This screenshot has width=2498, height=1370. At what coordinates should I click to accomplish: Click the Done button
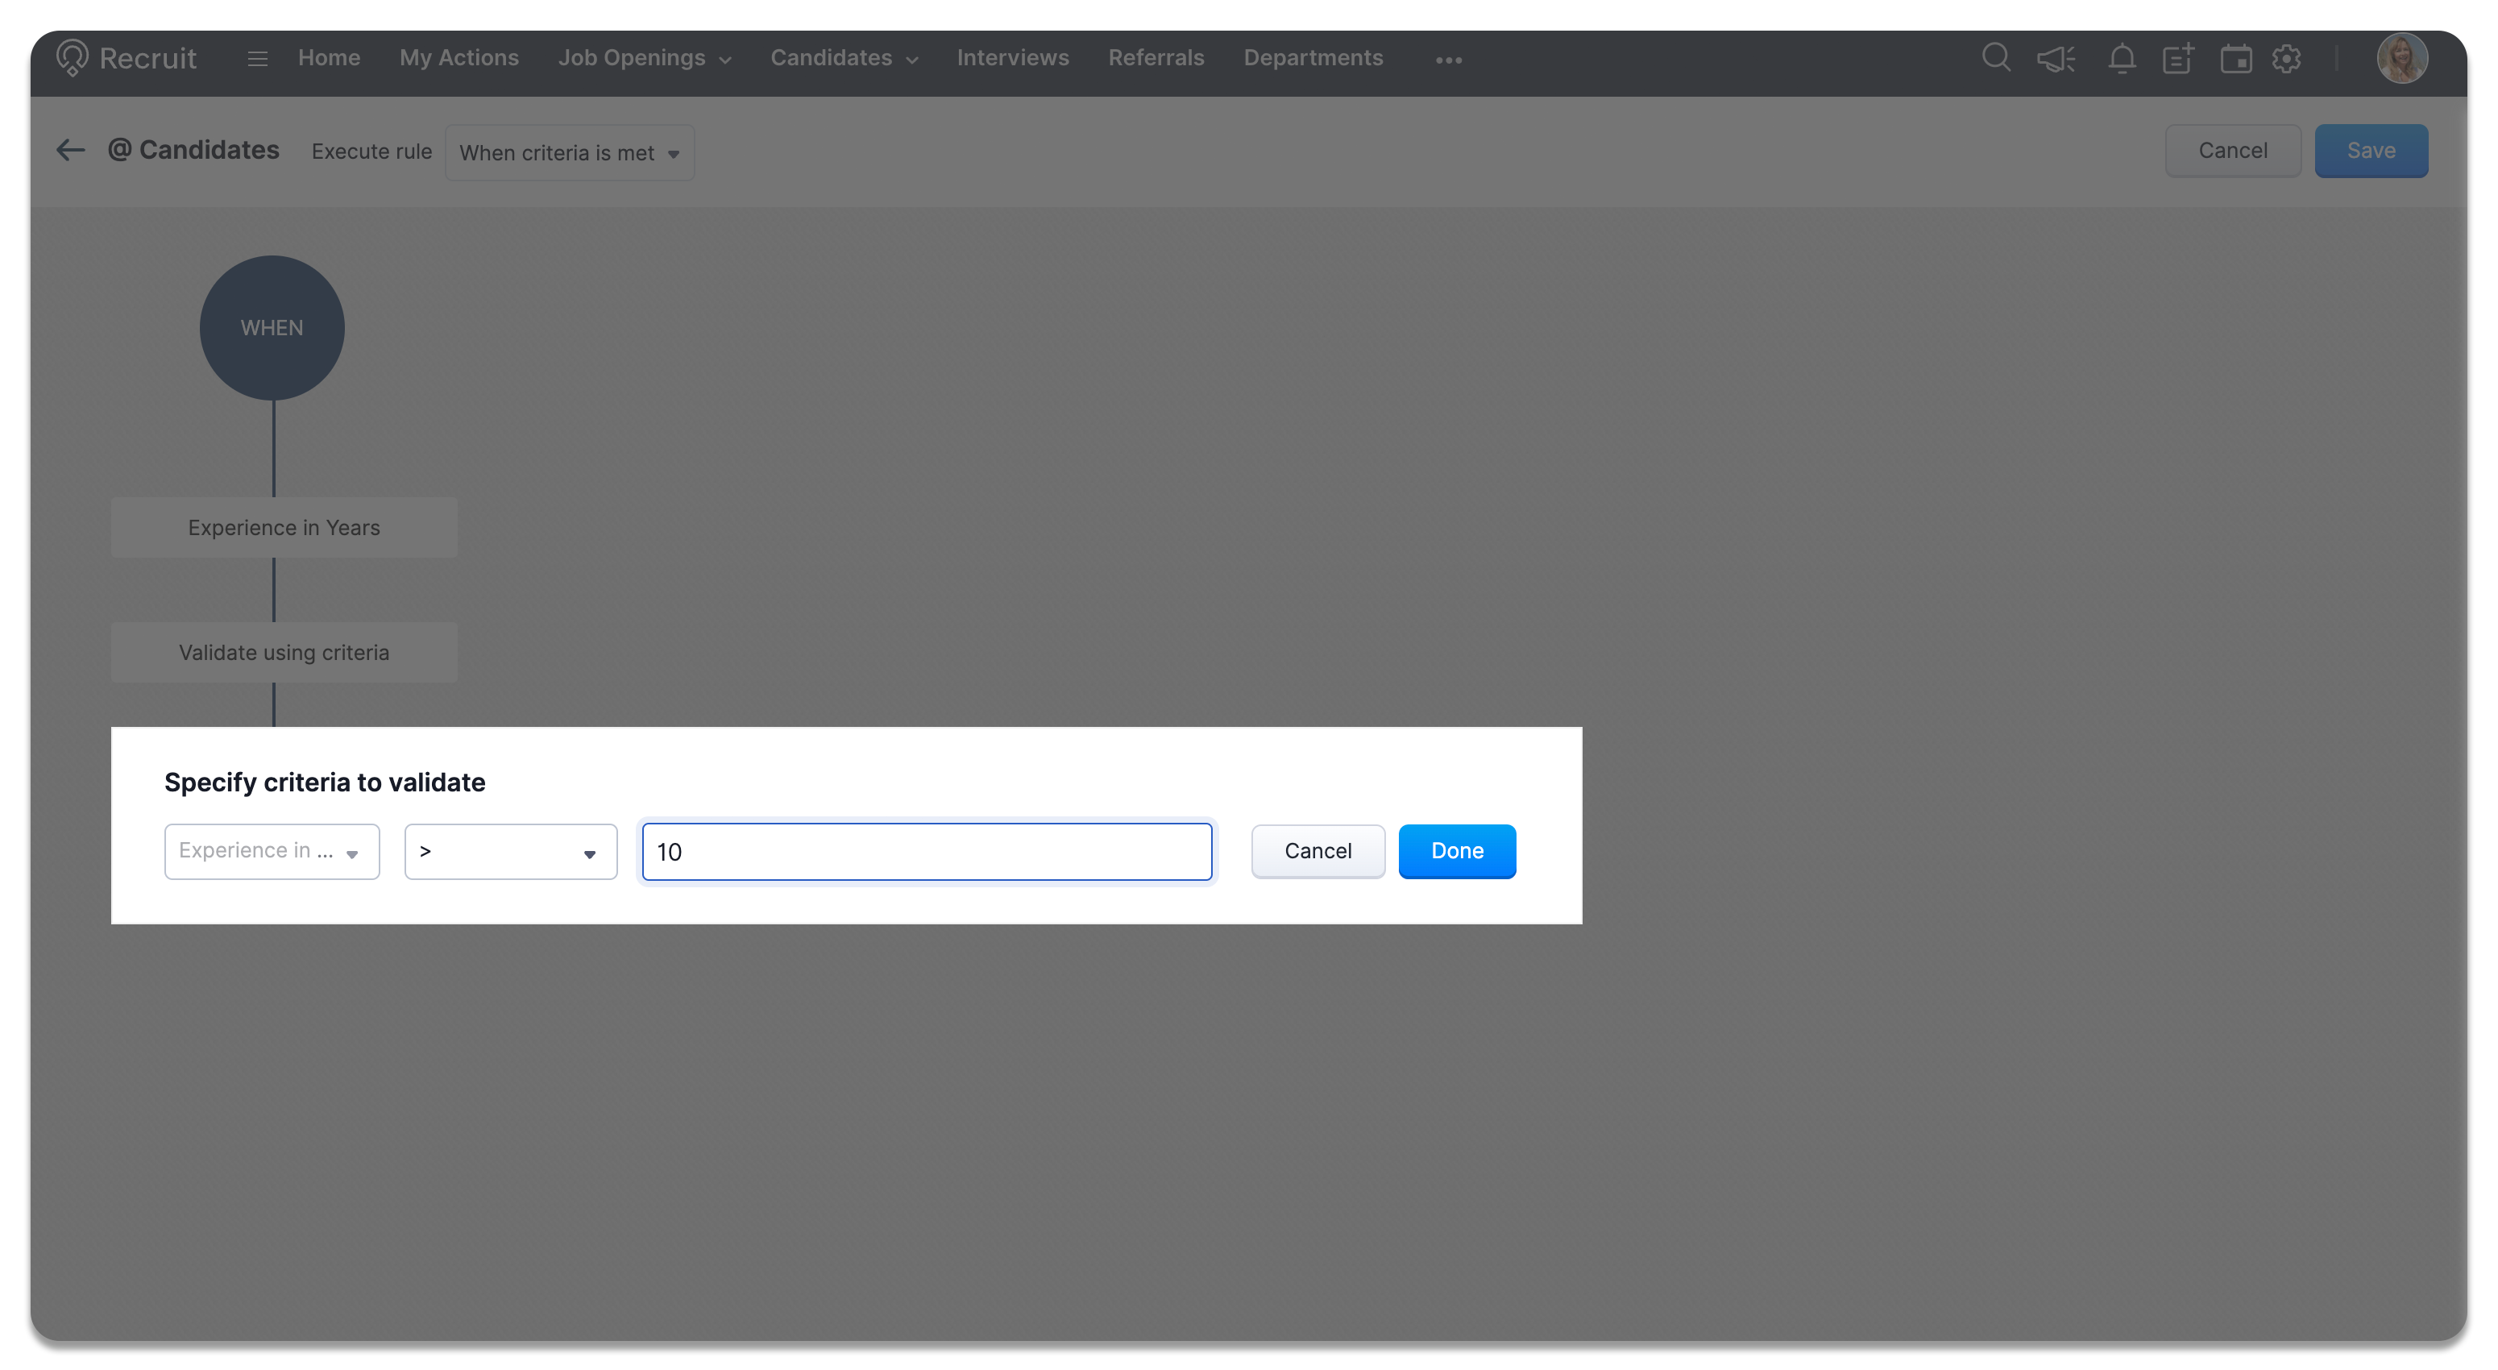pyautogui.click(x=1457, y=850)
